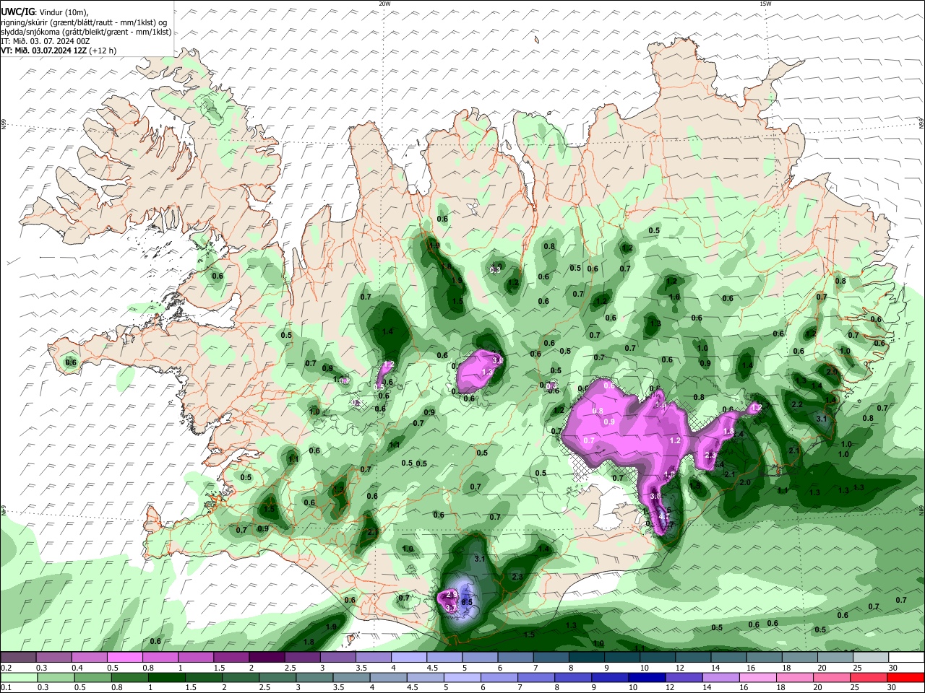Viewport: 925px width, 693px height.
Task: Click the '2.2' precipitation value in the east
Action: 797,405
